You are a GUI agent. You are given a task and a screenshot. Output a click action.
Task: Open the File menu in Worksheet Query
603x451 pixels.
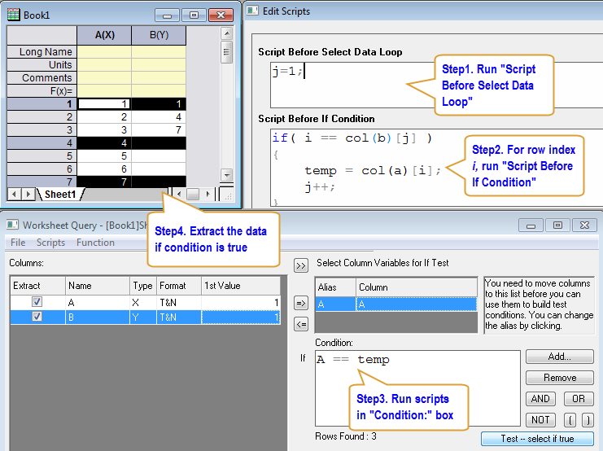18,243
